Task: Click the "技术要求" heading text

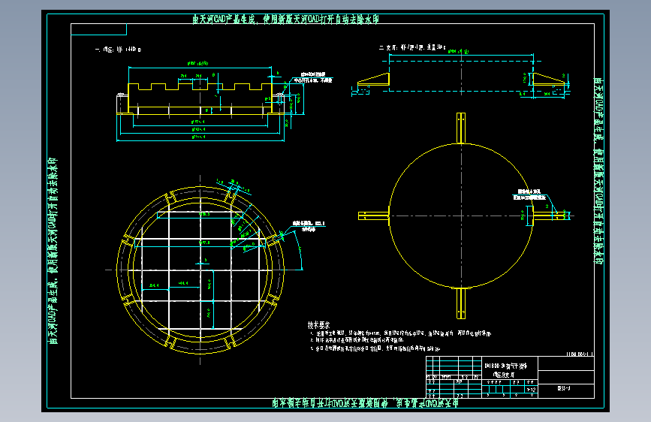Action: 318,325
